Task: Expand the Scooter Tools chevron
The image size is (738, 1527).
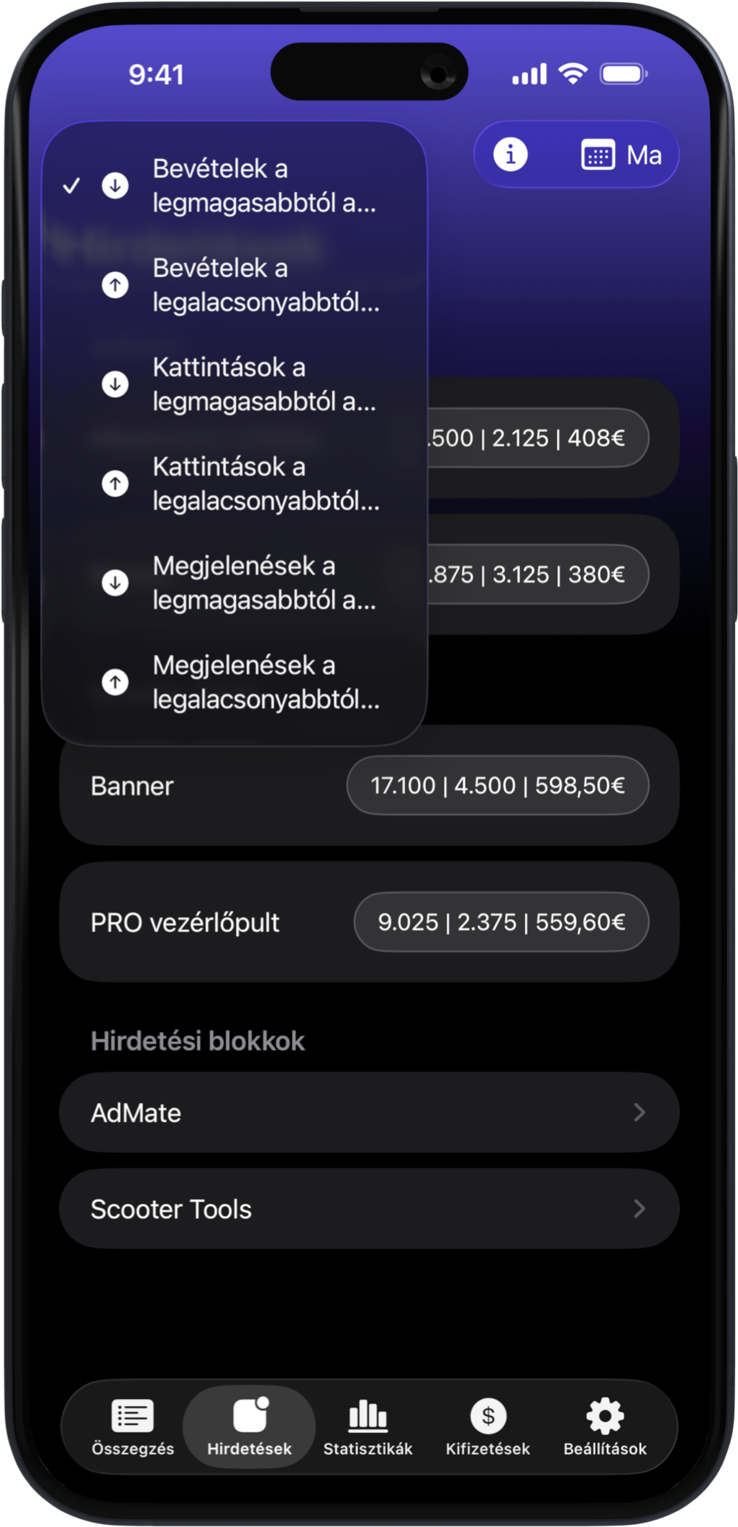Action: pyautogui.click(x=639, y=1209)
